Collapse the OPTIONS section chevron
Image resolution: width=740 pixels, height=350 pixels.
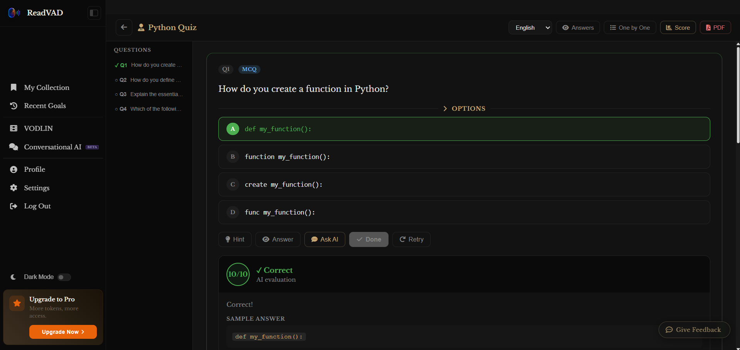[x=445, y=108]
